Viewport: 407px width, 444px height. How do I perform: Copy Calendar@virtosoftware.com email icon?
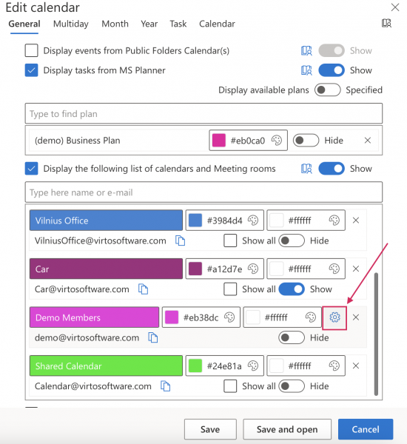tap(166, 386)
